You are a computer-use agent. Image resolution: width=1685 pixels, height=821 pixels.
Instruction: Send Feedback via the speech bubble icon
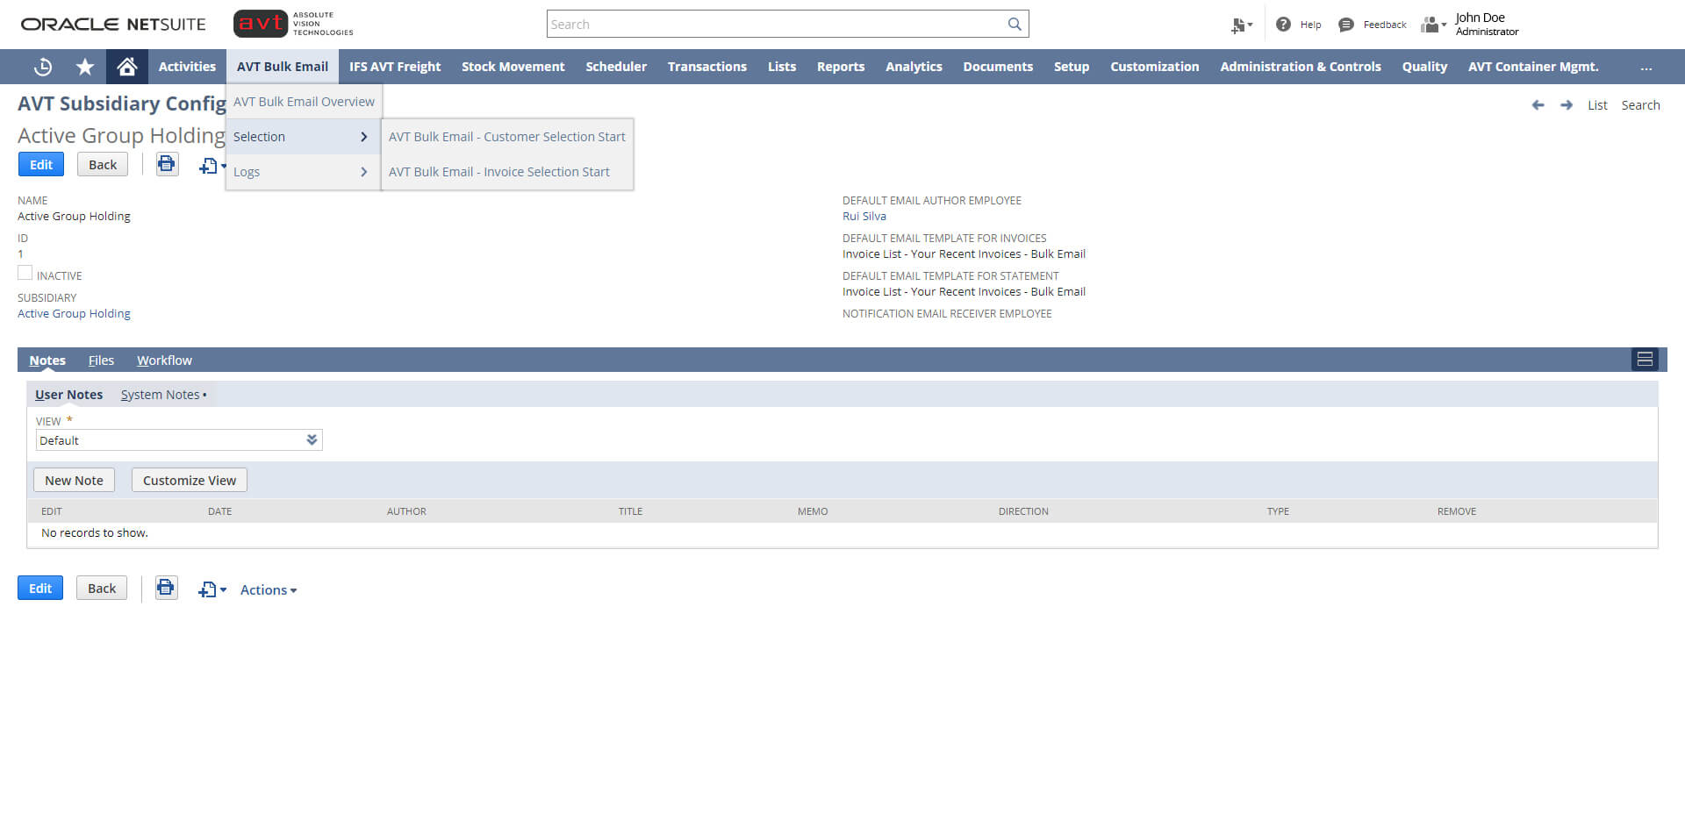1346,24
